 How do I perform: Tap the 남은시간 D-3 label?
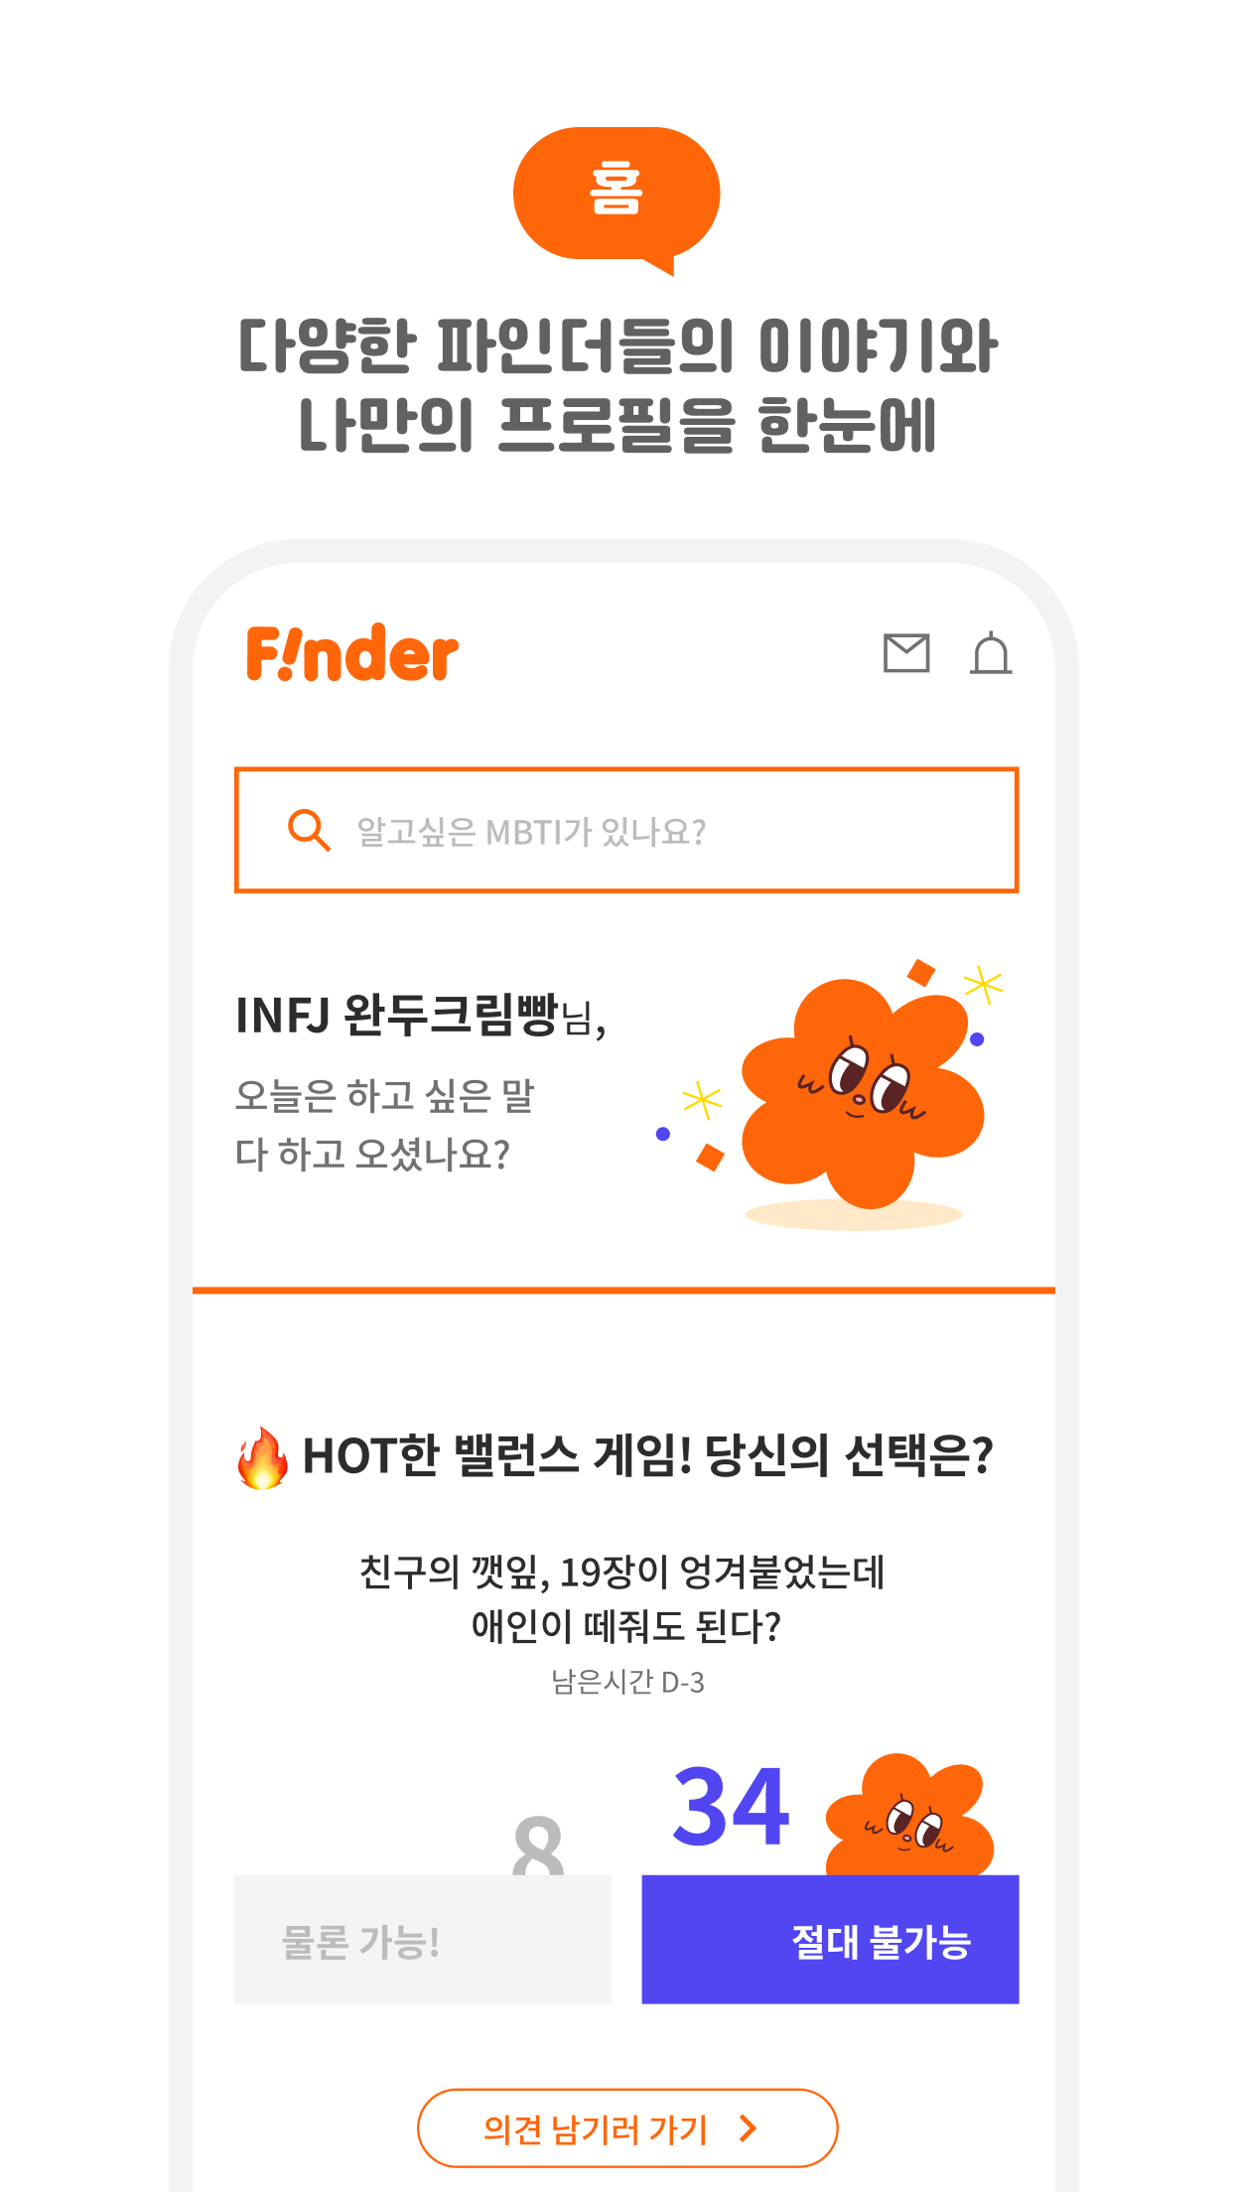[x=627, y=1682]
